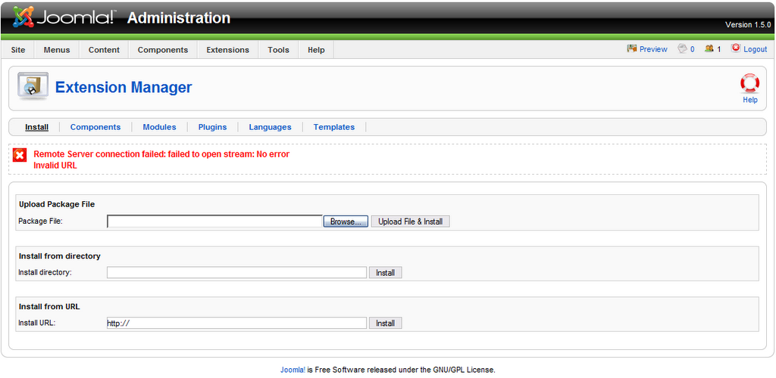776x378 pixels.
Task: Click the Extension Manager heading
Action: point(124,88)
